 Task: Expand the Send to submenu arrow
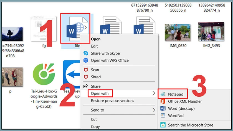[154, 110]
